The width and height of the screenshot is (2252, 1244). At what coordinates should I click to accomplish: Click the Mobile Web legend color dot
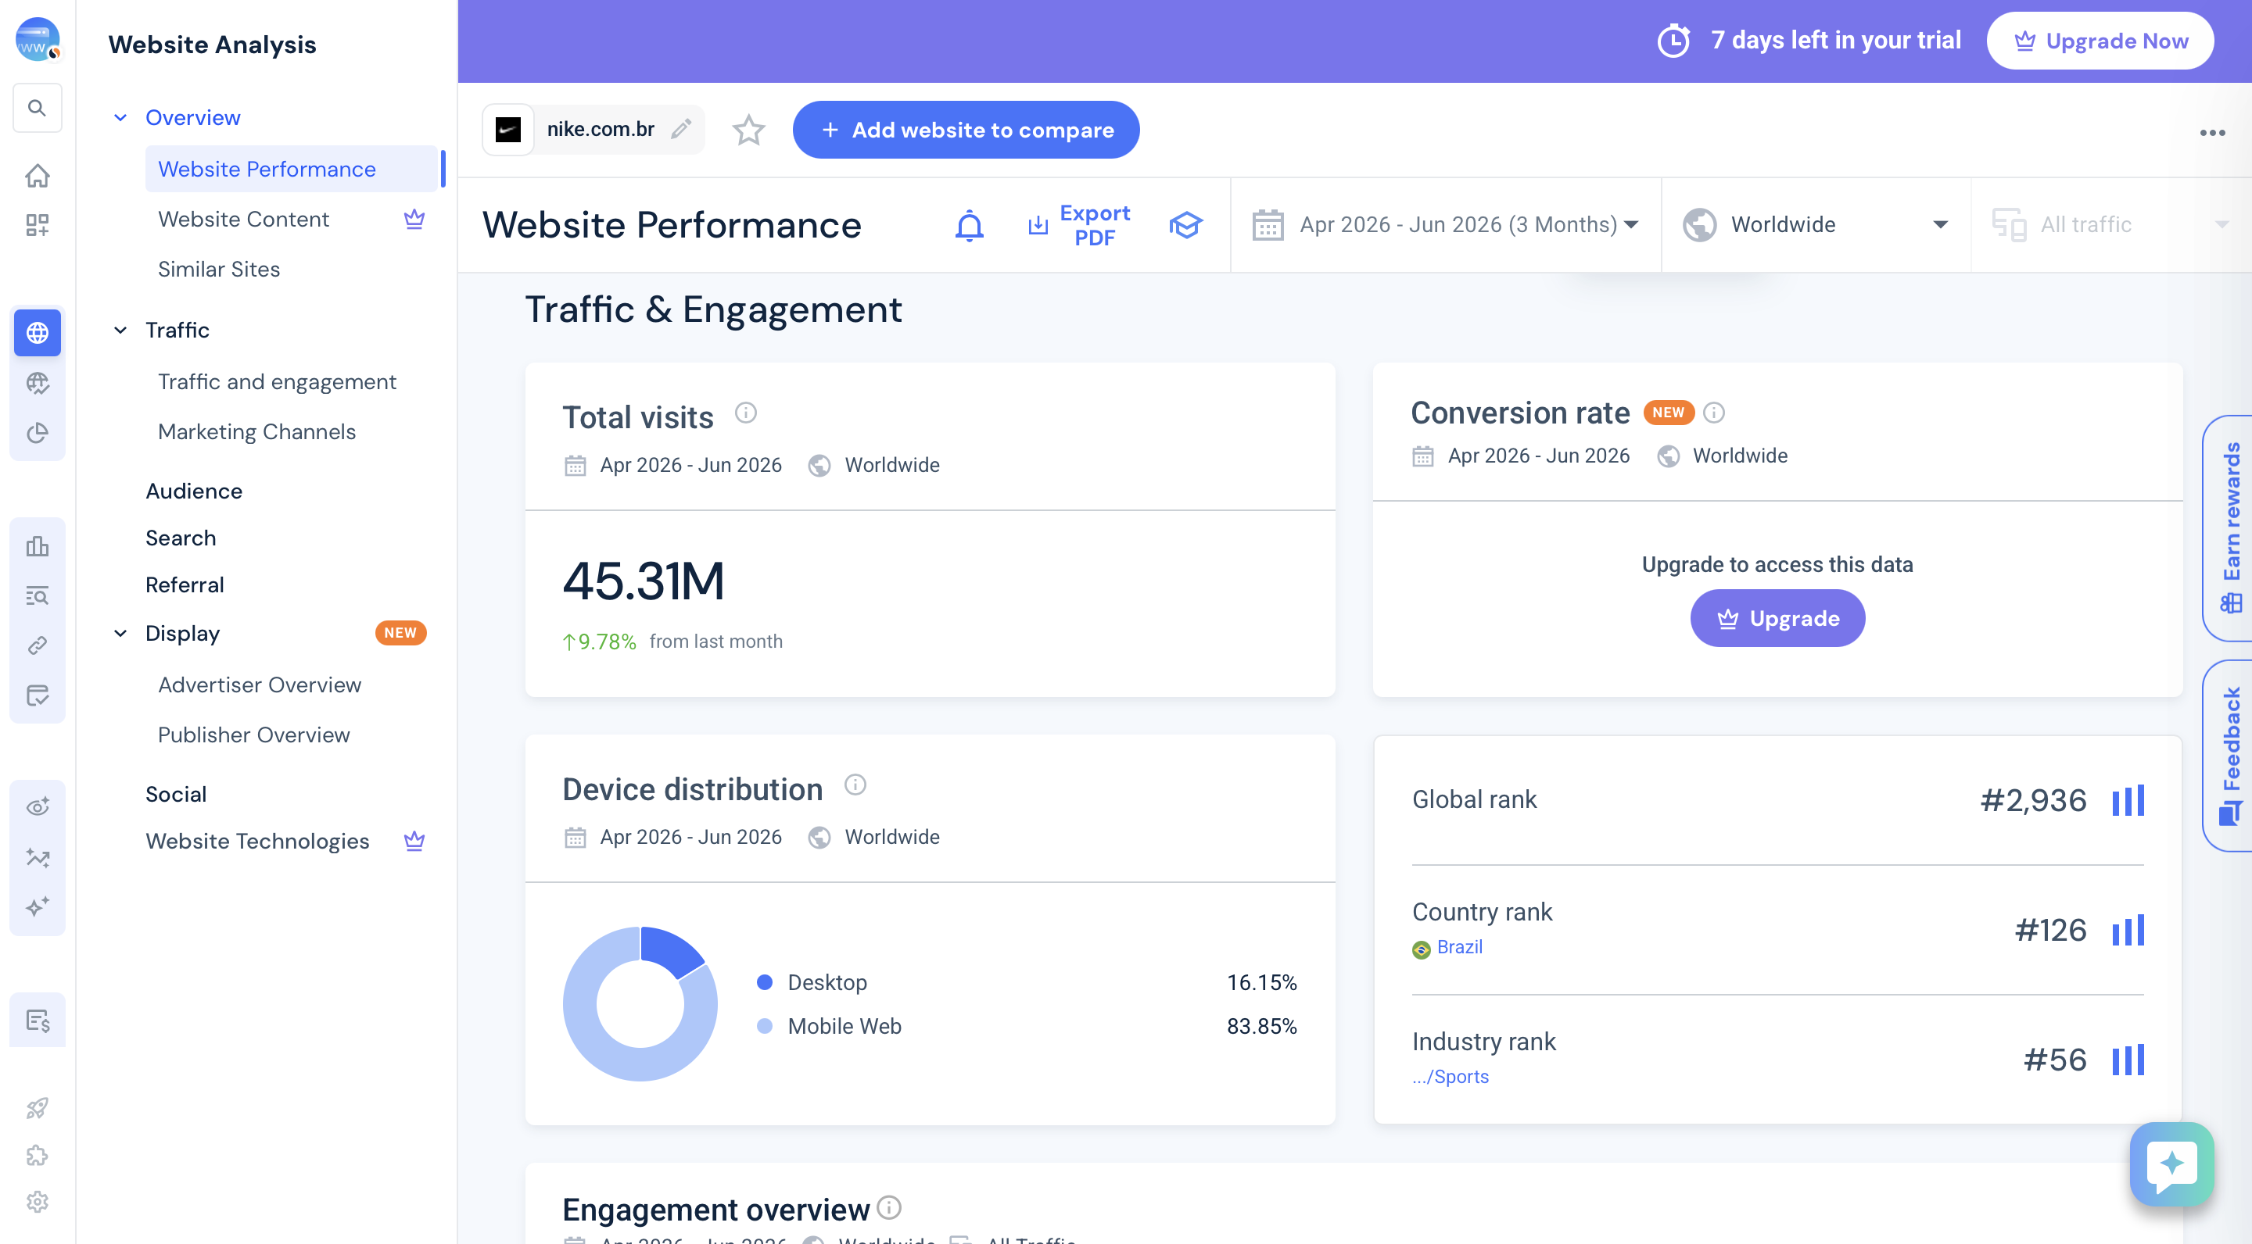pyautogui.click(x=764, y=1026)
